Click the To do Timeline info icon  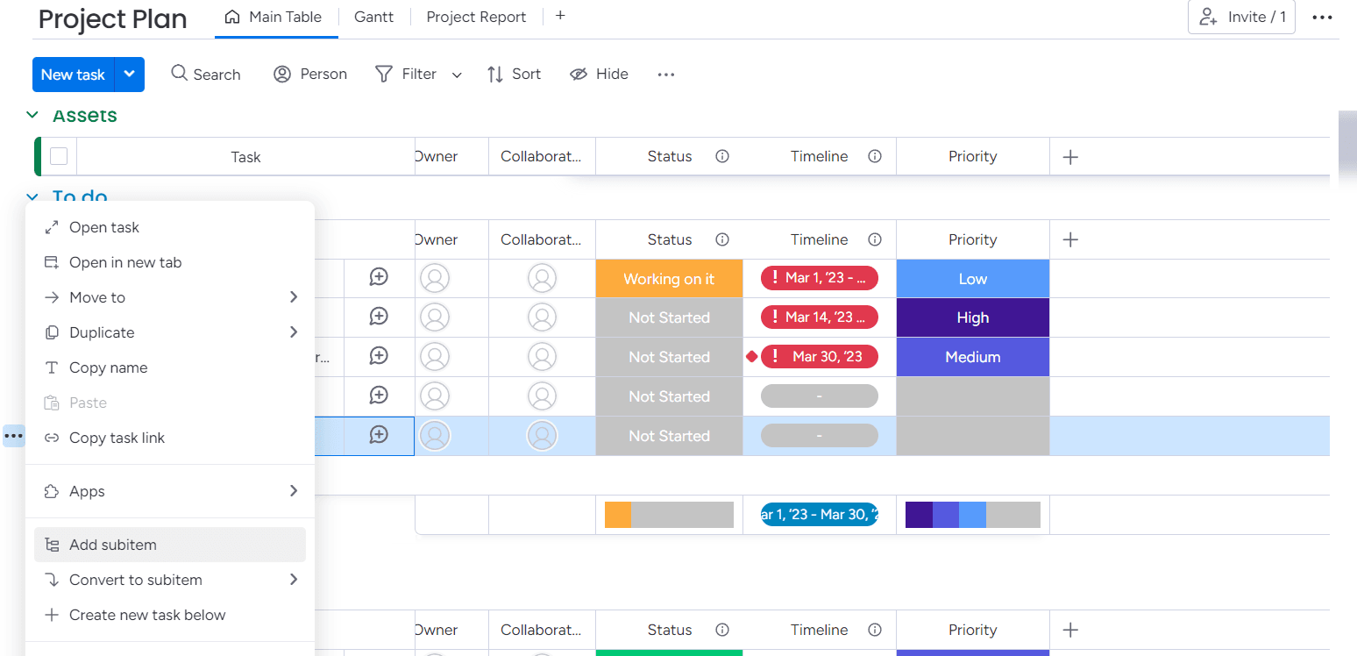875,239
